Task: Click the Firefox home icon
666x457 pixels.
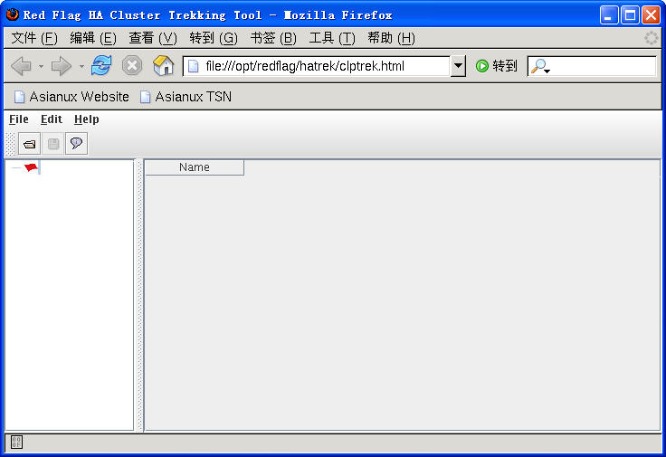Action: coord(163,66)
